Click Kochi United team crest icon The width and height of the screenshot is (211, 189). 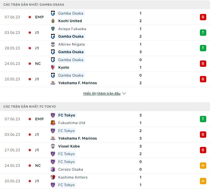[x=53, y=21]
